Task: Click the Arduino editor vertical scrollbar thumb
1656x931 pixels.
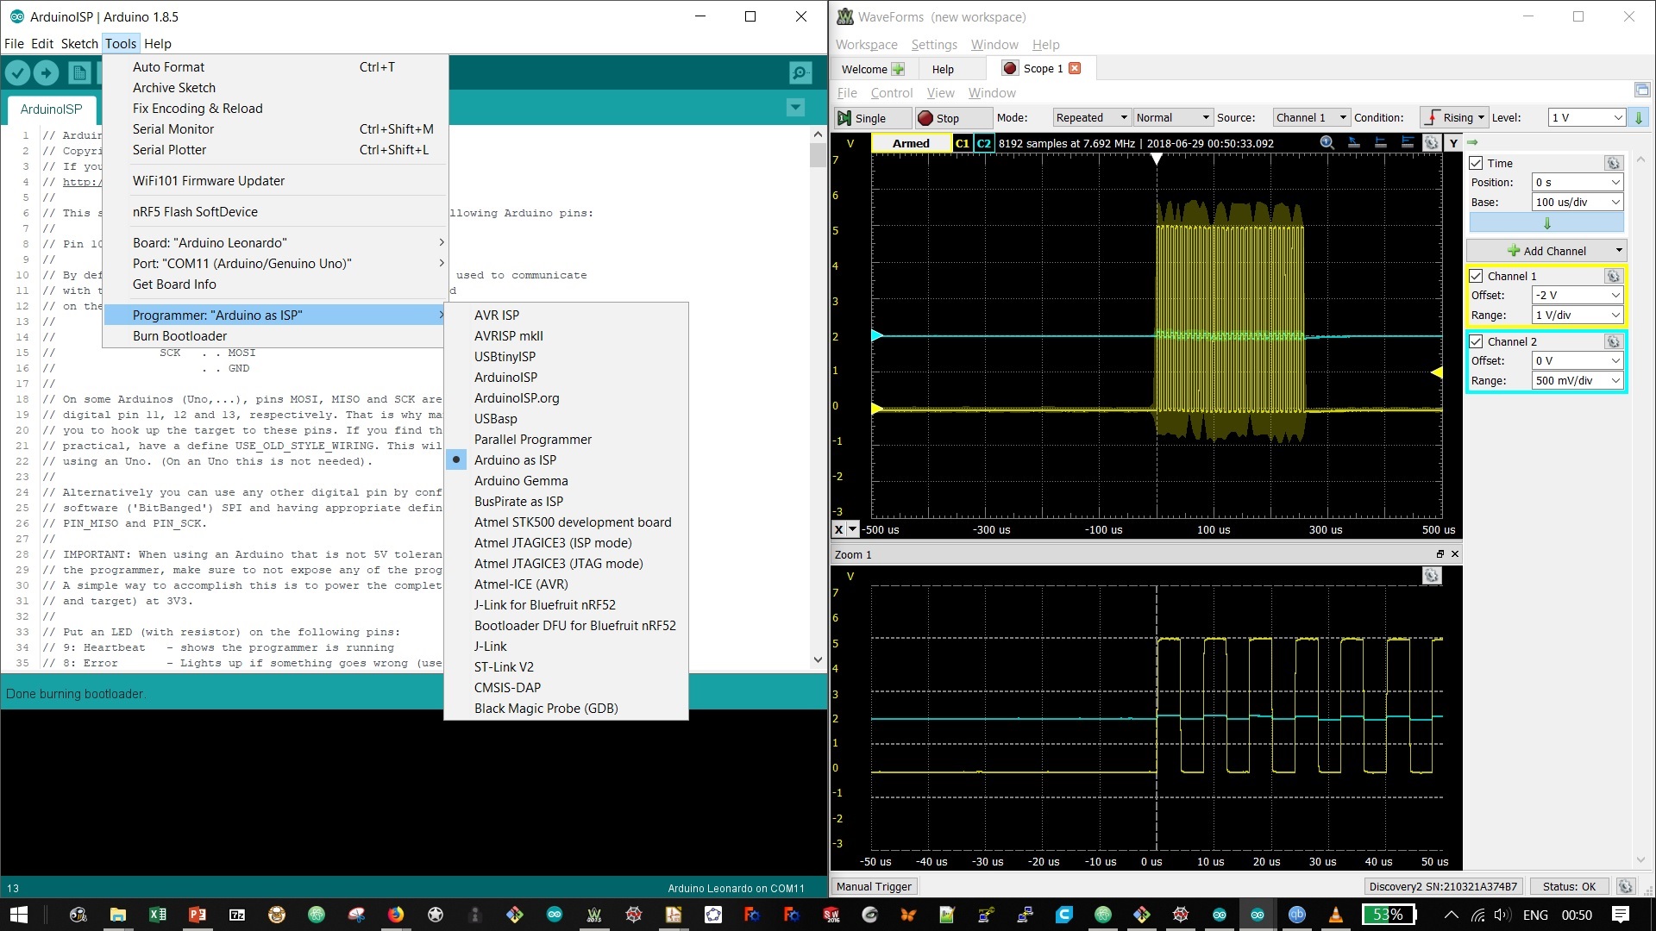Action: [818, 155]
